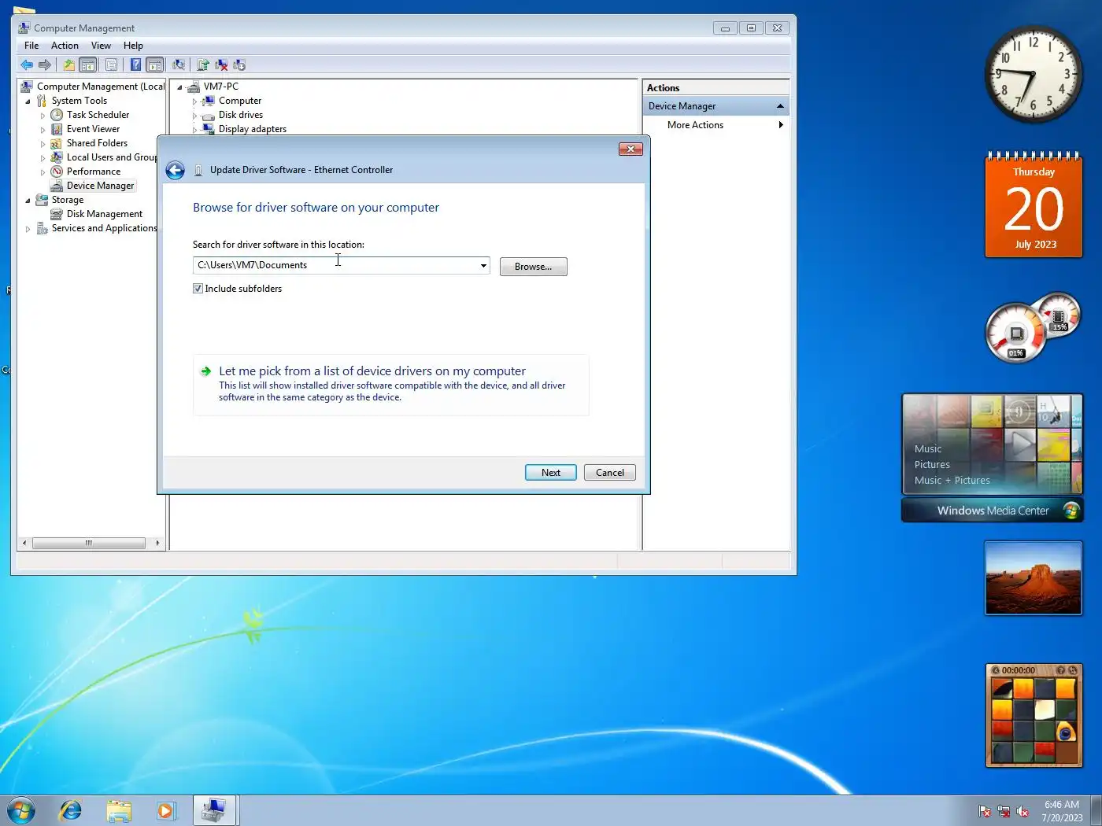Click Music in Media Center gadget
Image resolution: width=1102 pixels, height=826 pixels.
coord(928,449)
